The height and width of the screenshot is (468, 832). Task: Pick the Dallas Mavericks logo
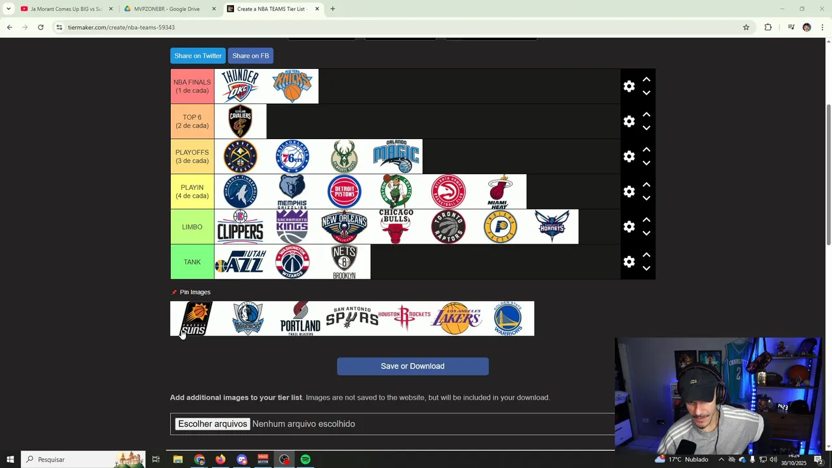point(248,318)
